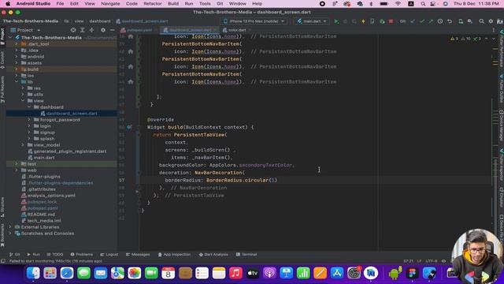The image size is (504, 284).
Task: Open the Refactor menu
Action: click(x=152, y=3)
